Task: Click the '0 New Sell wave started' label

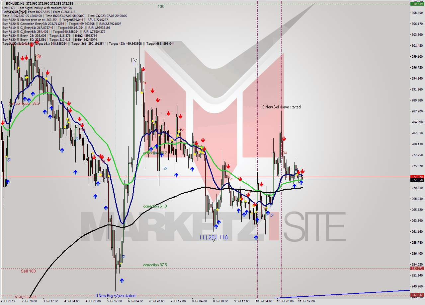Action: 282,107
